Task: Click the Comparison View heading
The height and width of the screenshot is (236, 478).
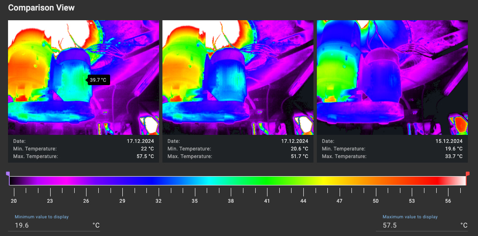Action: 41,8
